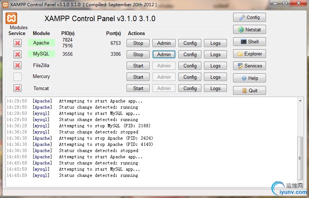The height and width of the screenshot is (198, 309).
Task: Click the green MySQL module label
Action: [x=41, y=54]
